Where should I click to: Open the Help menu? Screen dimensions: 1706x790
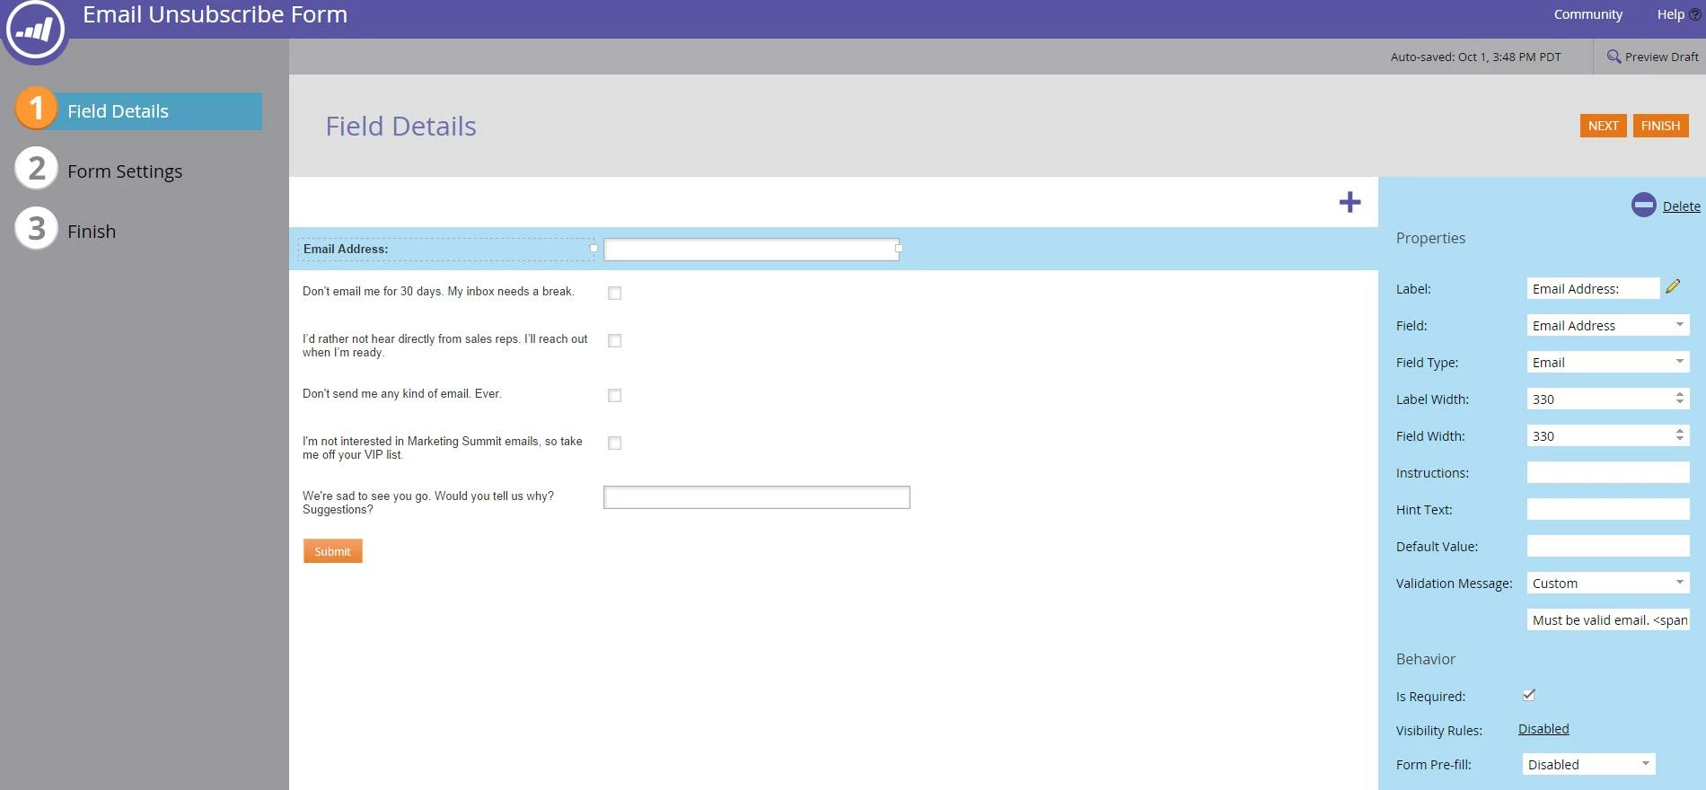1670,14
